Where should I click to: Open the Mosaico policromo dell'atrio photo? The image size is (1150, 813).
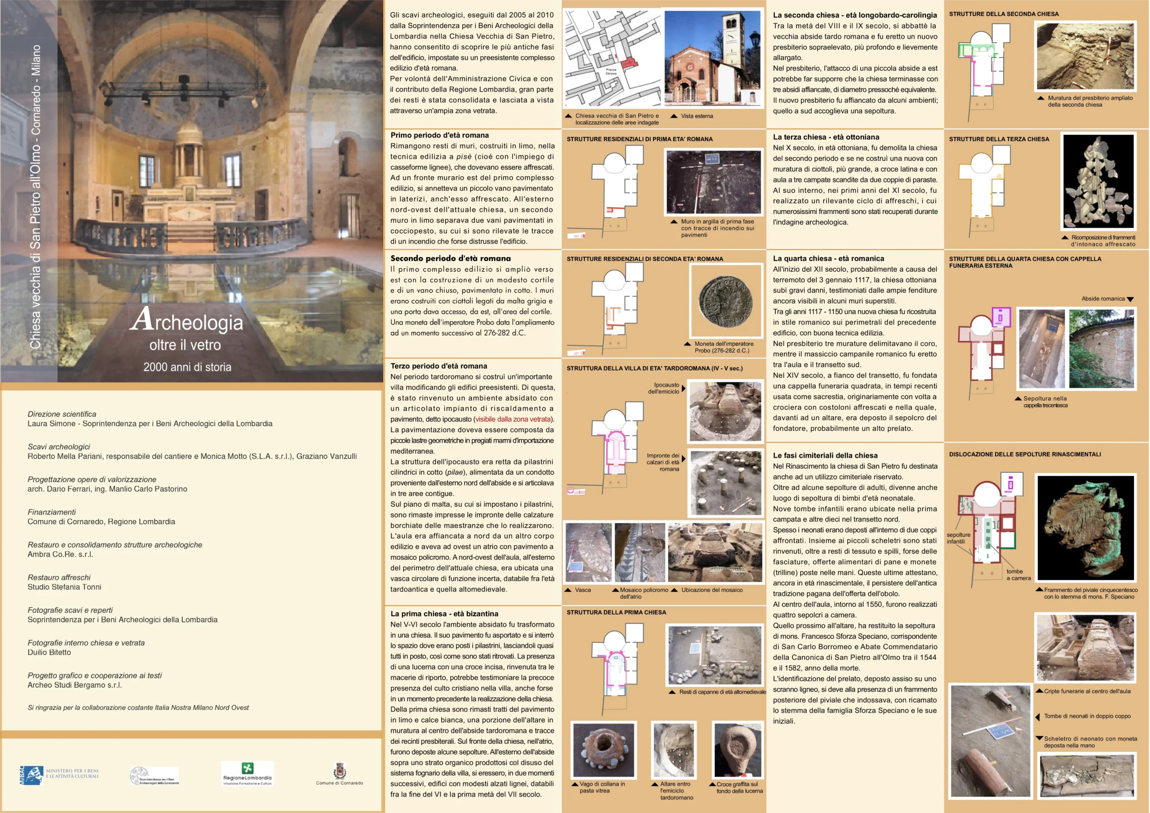[x=640, y=553]
